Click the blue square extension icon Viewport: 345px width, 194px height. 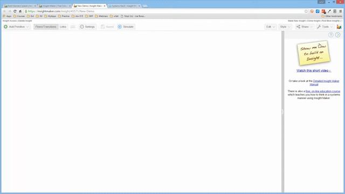(318, 11)
